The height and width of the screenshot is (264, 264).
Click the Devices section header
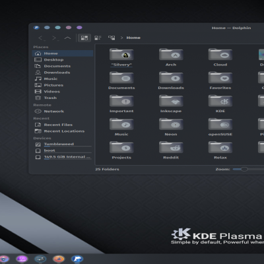[42, 138]
